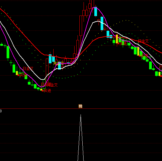The height and width of the screenshot is (161, 162).
Task: Click the 日金叉 label at upper right
Action: pos(143,41)
